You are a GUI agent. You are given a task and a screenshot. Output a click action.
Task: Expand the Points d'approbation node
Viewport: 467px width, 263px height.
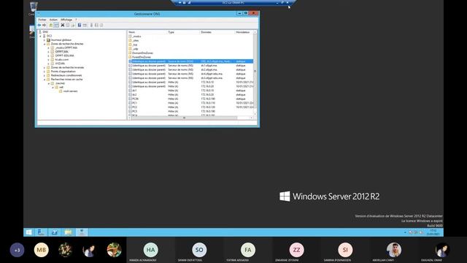(45, 72)
